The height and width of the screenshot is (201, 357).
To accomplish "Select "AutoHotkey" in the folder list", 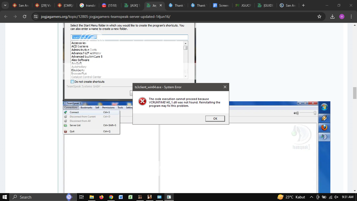I will [79, 67].
